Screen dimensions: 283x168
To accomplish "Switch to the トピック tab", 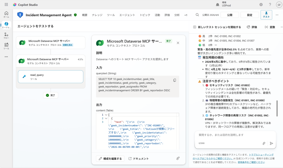I will tap(145, 15).
